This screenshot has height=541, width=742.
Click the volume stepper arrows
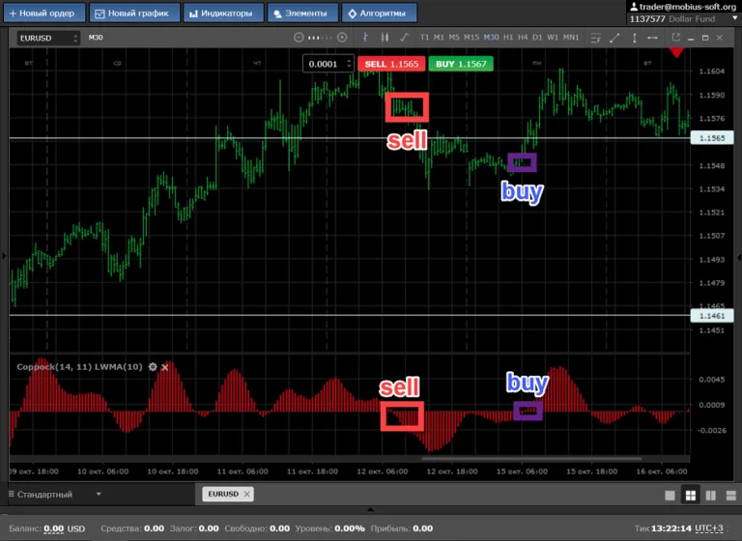point(349,64)
